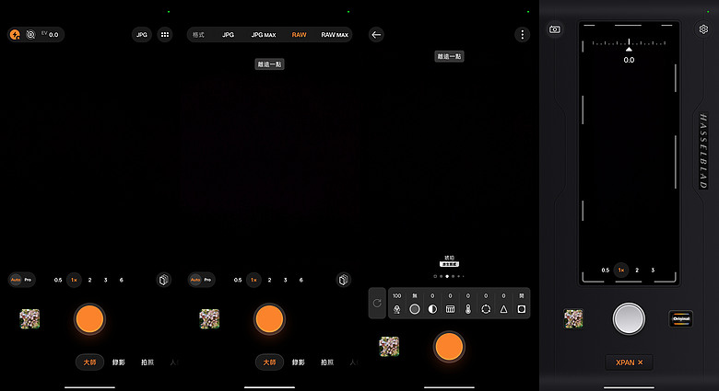Image resolution: width=719 pixels, height=391 pixels.
Task: Select 0.5 zoom in the XPAN viewfinder
Action: pos(606,270)
